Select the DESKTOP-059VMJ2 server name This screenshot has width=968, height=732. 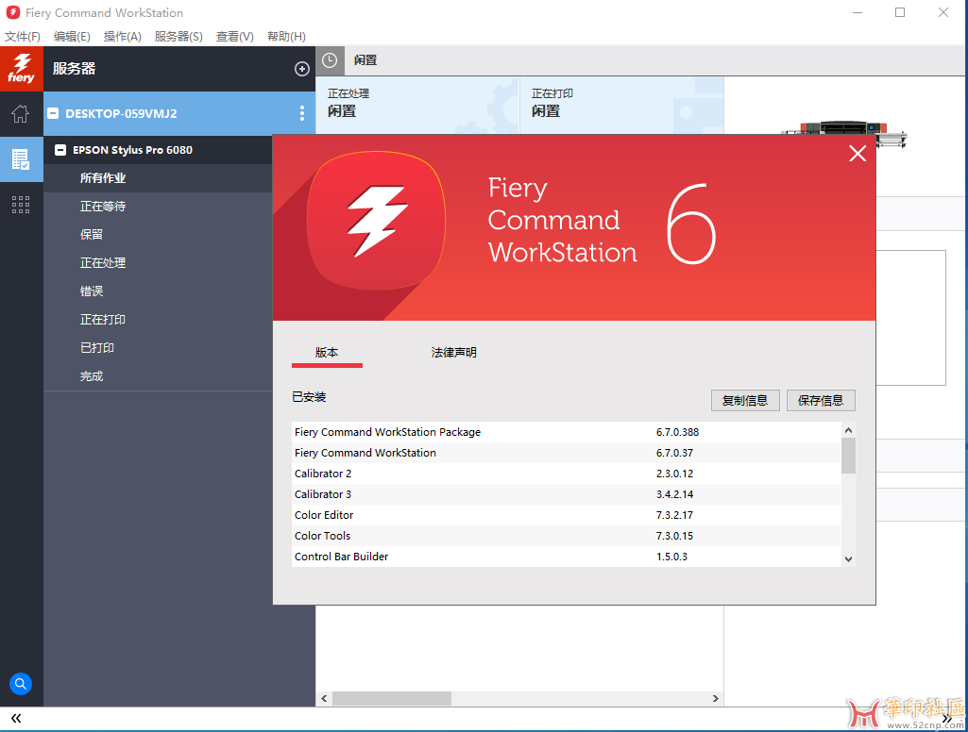click(x=121, y=113)
